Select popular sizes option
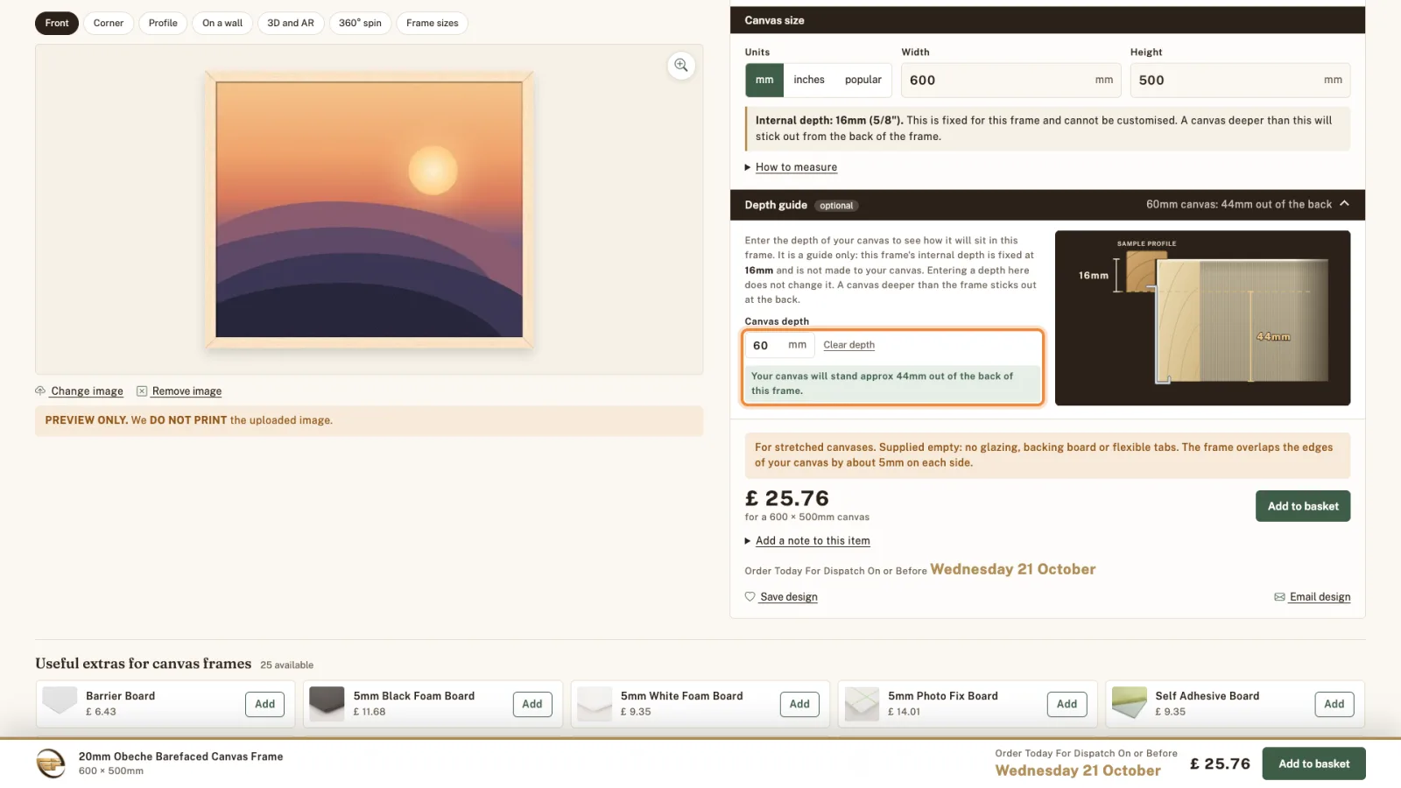1401x788 pixels. coord(863,80)
